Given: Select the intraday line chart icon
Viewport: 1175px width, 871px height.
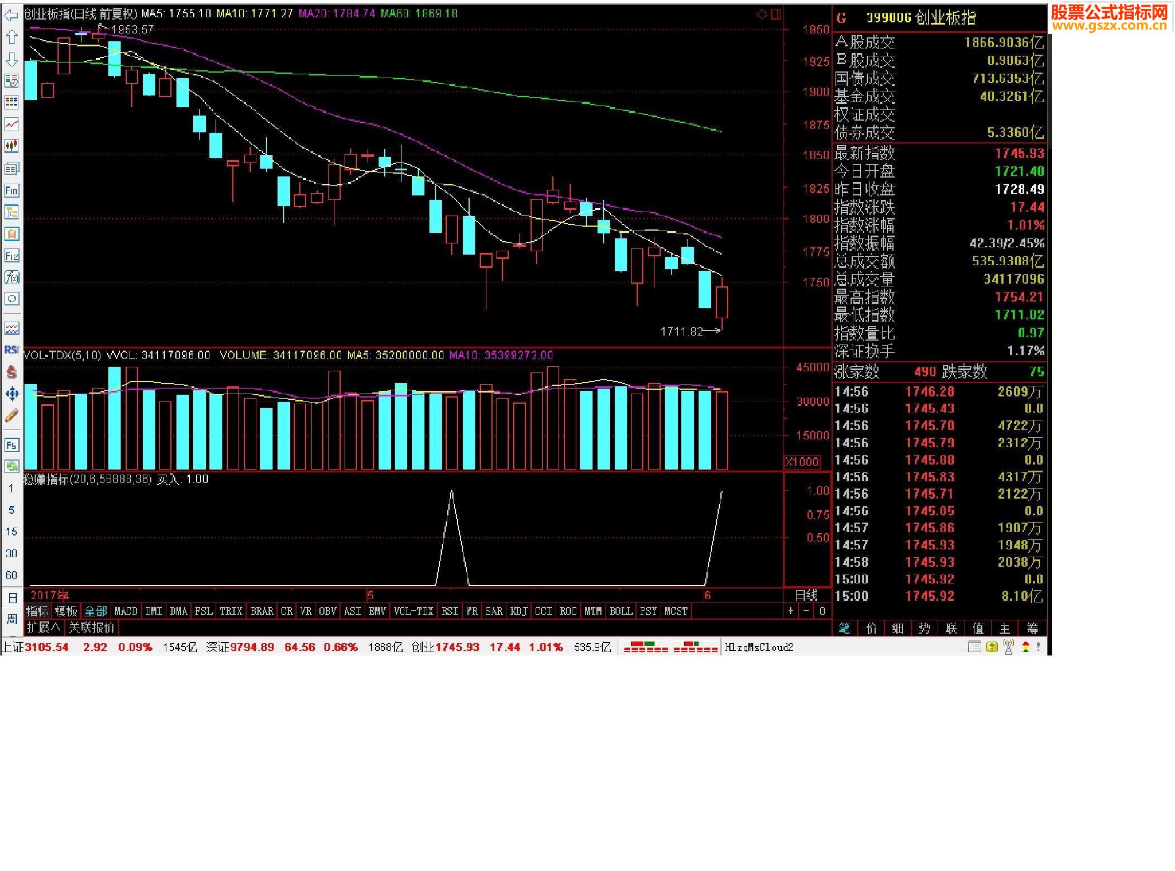Looking at the screenshot, I should pos(11,125).
